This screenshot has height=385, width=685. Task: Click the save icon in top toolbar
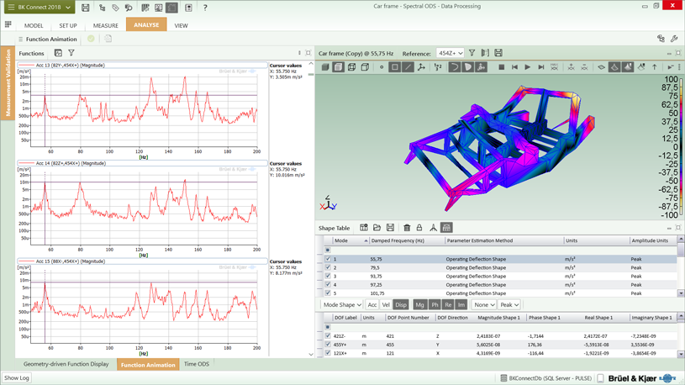pos(85,8)
